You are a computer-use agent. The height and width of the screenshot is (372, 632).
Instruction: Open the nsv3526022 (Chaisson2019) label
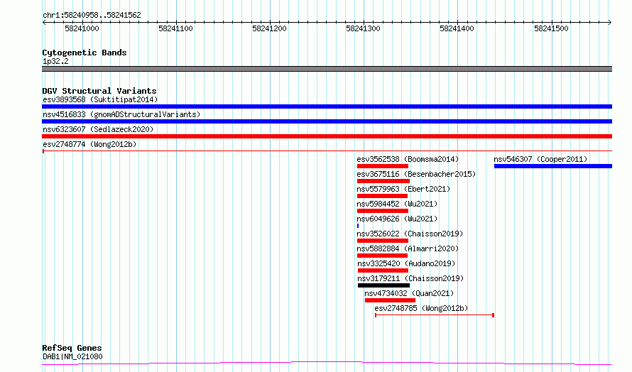410,234
